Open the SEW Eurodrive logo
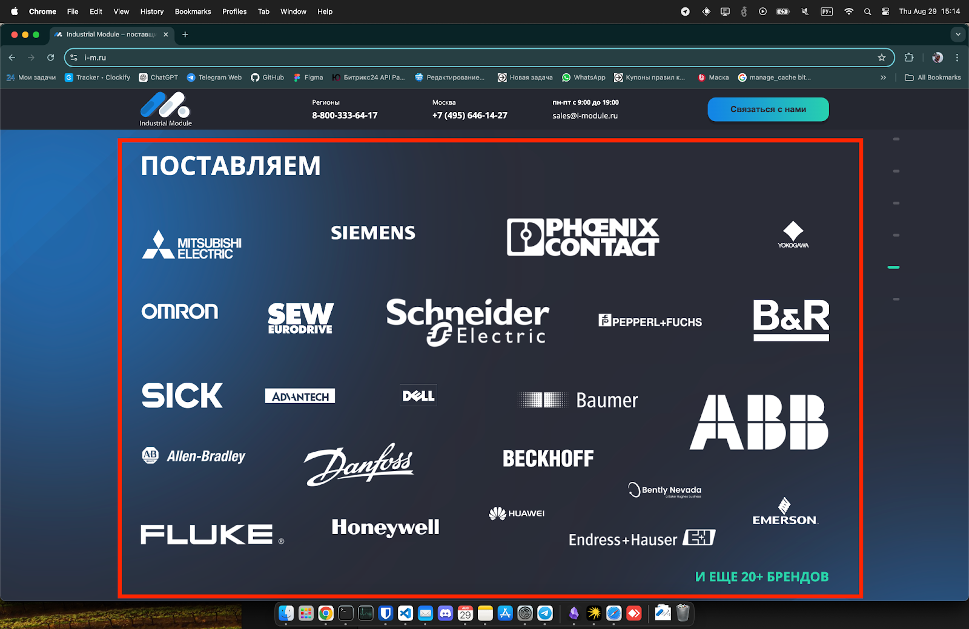 (x=300, y=318)
